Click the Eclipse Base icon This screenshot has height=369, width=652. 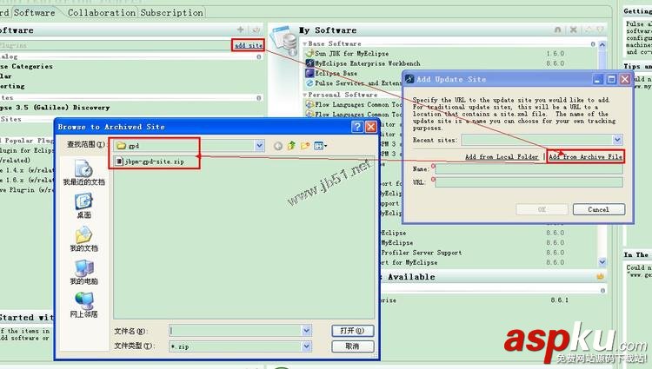[x=309, y=73]
